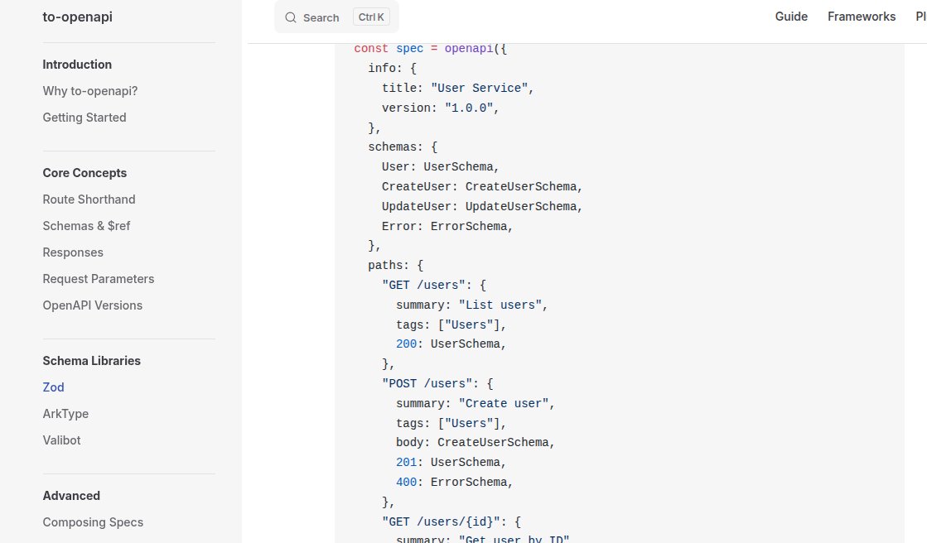Click the title: "User Service" line
The width and height of the screenshot is (927, 543).
pos(457,88)
